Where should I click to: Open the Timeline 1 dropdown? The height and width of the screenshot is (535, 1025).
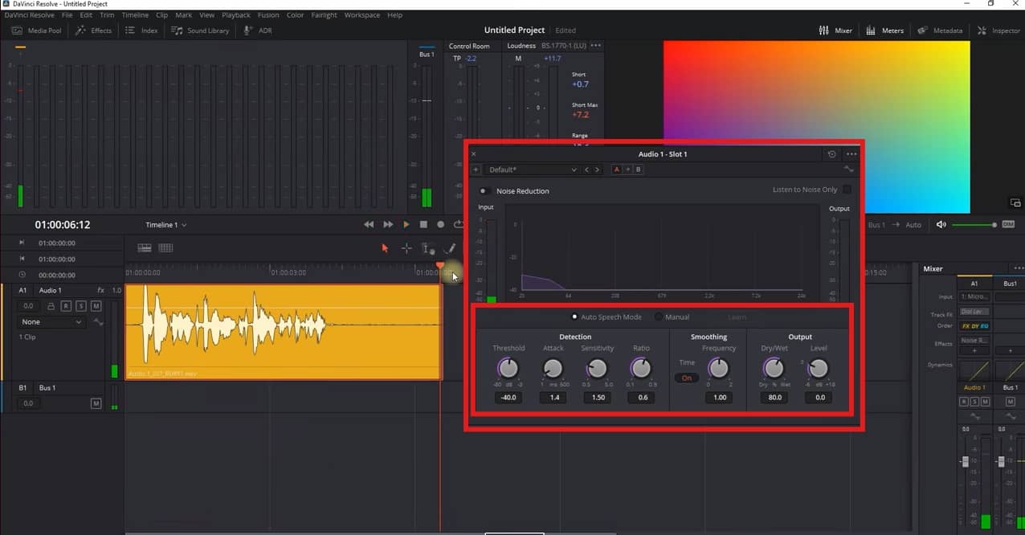(x=166, y=225)
